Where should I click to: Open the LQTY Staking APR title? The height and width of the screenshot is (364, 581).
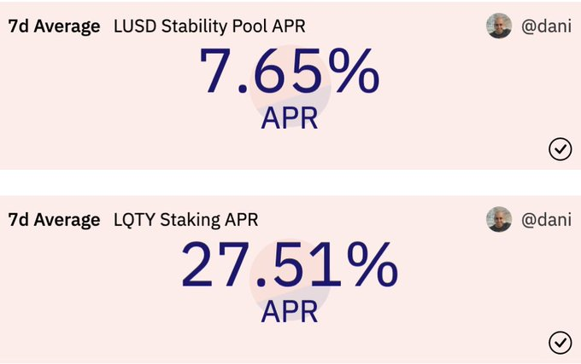pos(185,220)
